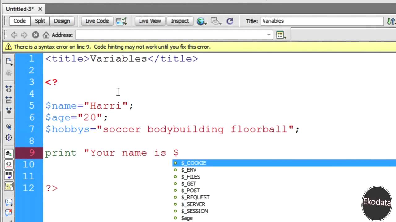Choose $_COOKIE from the code hints
The height and width of the screenshot is (222, 396).
284,163
